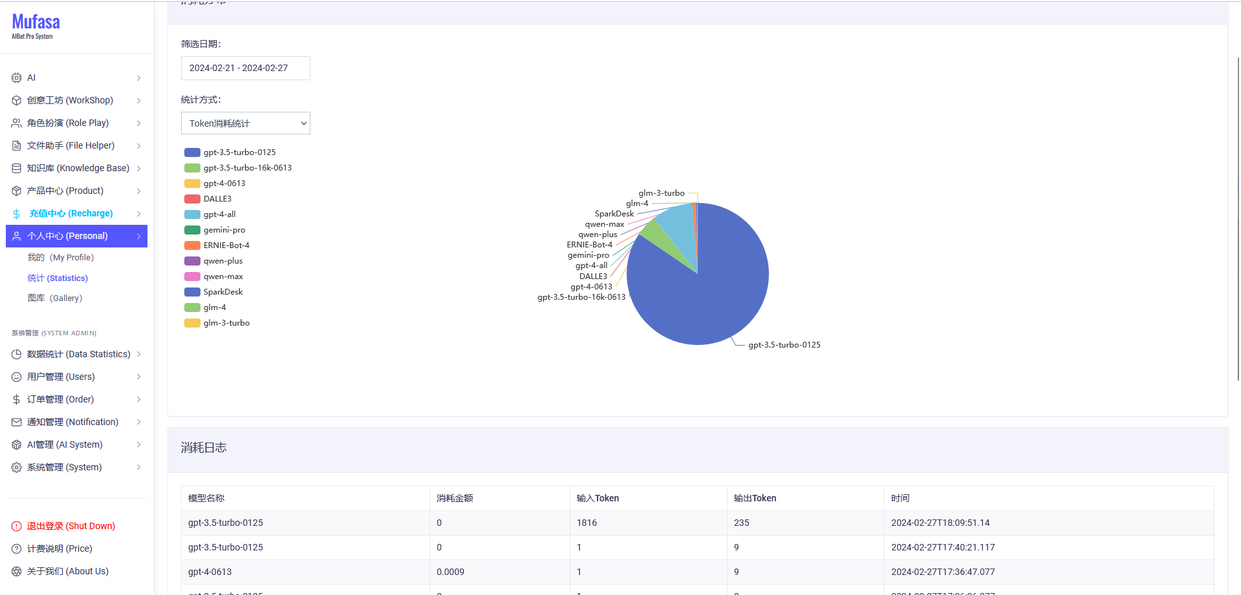1241x595 pixels.
Task: Open the Token消耗统计 statistics method dropdown
Action: (x=246, y=123)
